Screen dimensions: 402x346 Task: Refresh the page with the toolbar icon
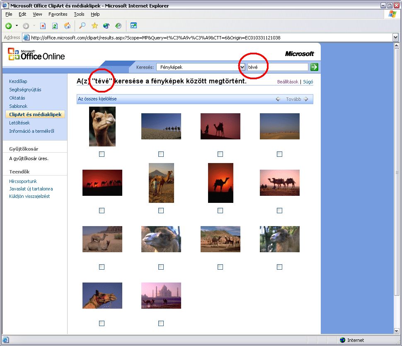(55, 26)
